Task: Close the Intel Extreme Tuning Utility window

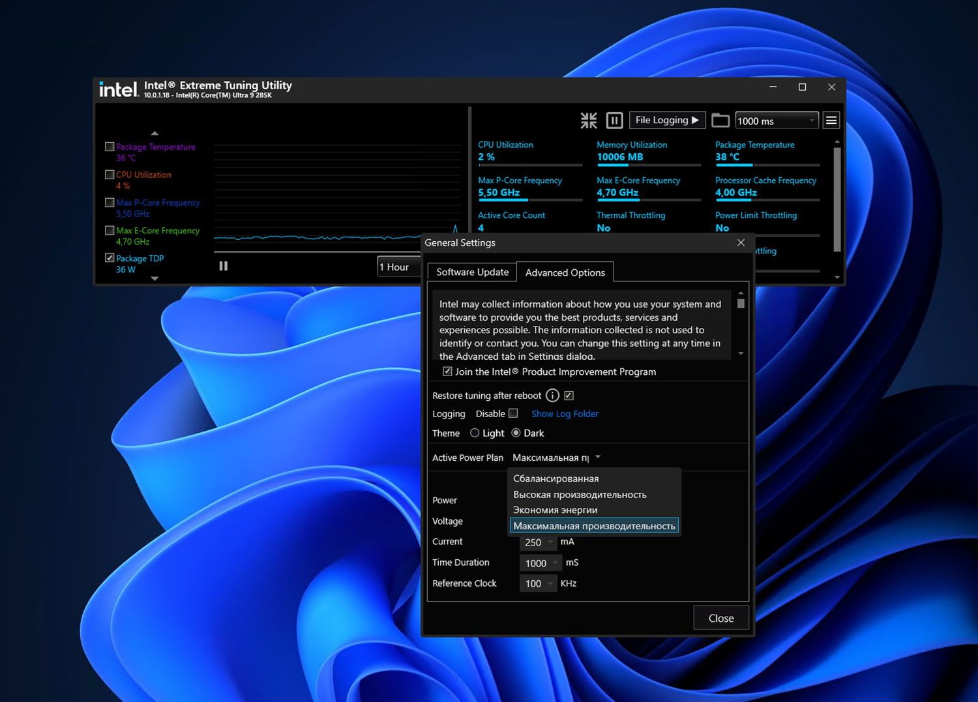Action: (x=831, y=87)
